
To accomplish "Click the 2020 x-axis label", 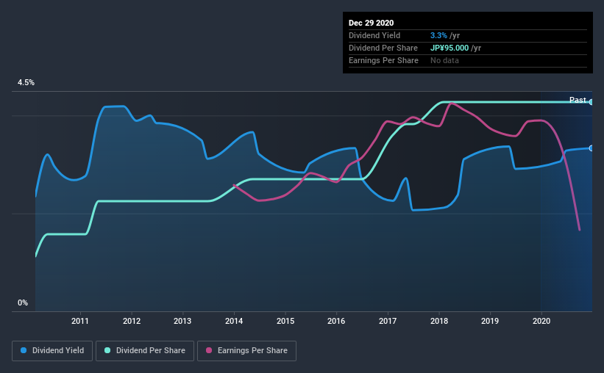I will tap(541, 321).
